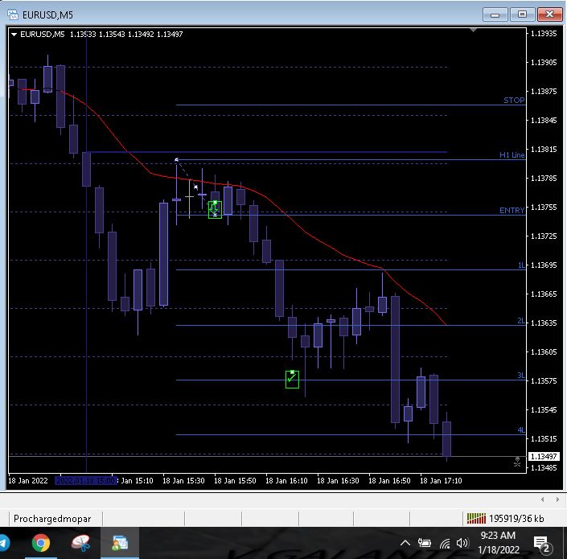
Task: Open the notification center icon
Action: click(x=542, y=545)
